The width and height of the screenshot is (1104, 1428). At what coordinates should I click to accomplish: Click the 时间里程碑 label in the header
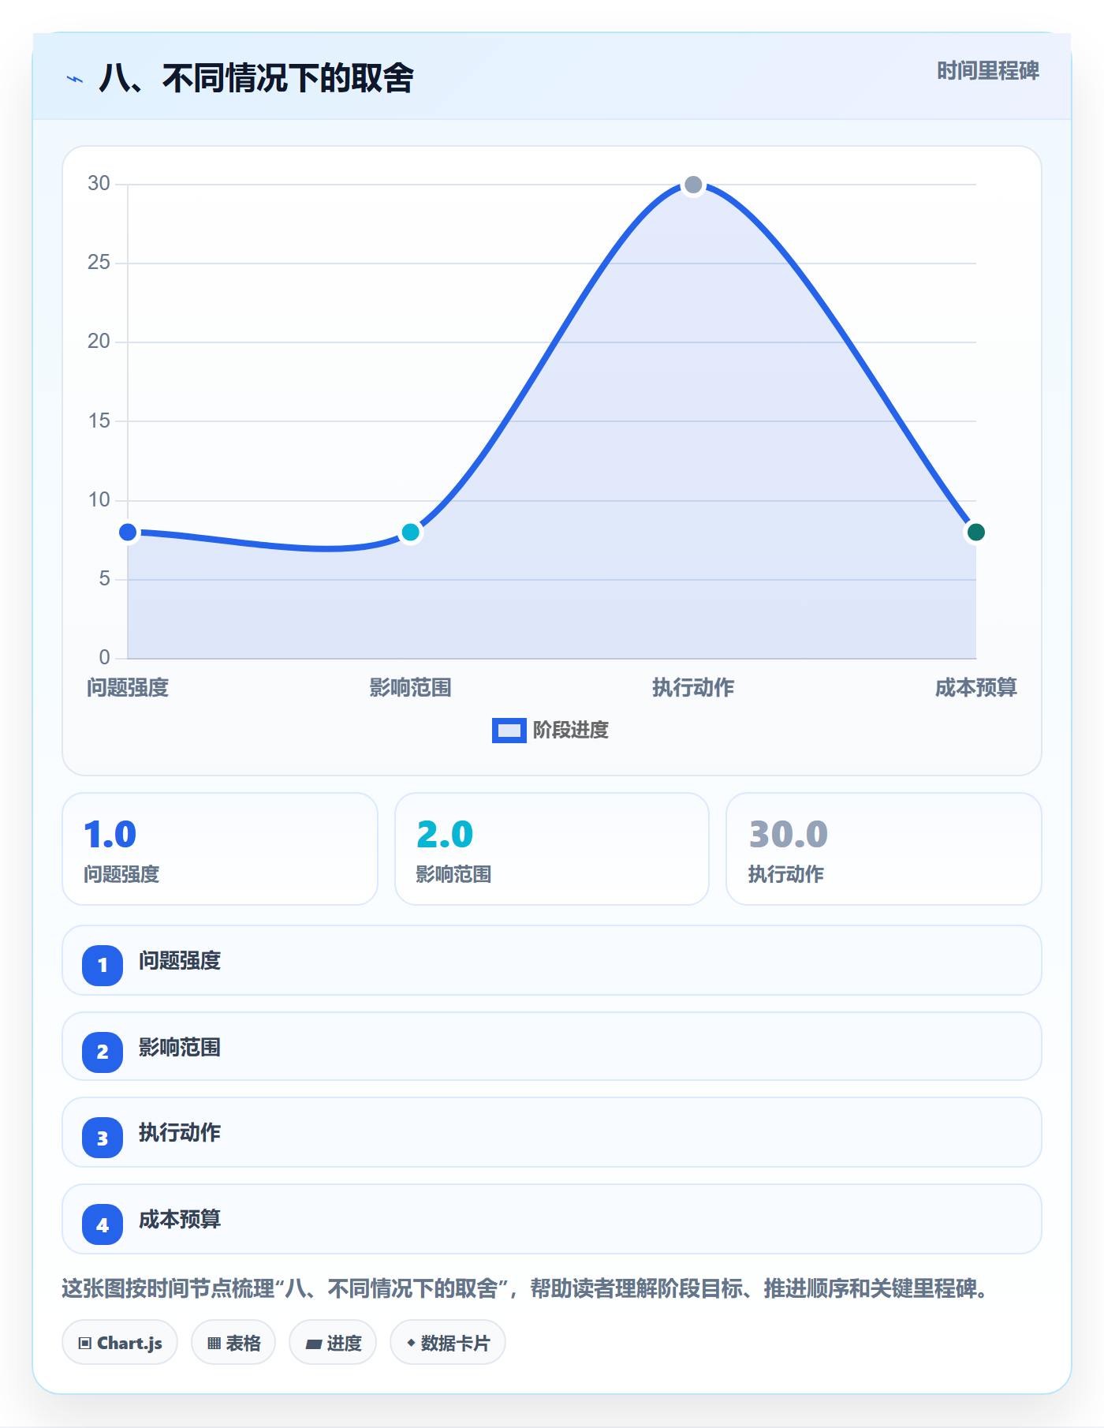[x=987, y=71]
